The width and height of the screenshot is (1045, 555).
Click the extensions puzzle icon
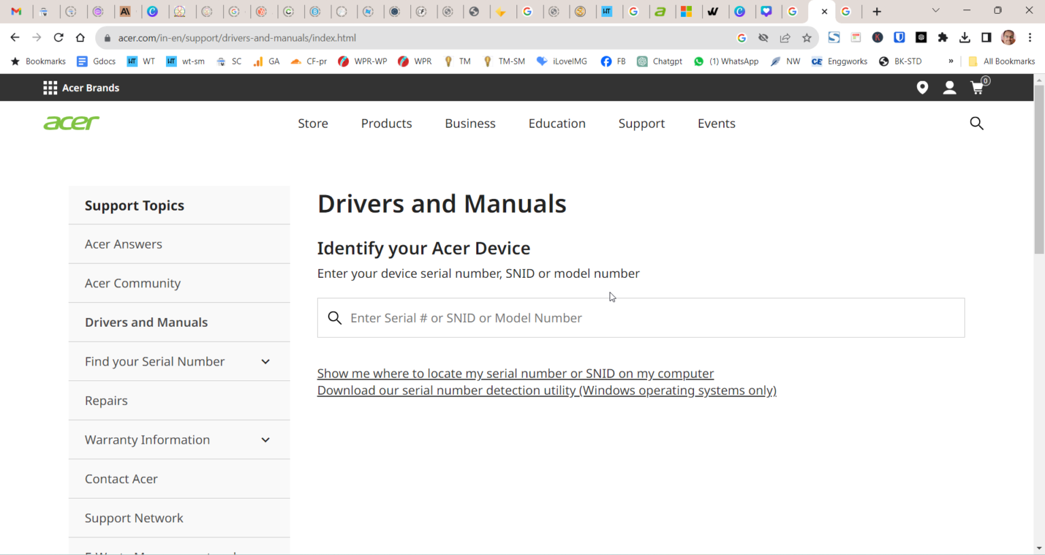pos(943,37)
